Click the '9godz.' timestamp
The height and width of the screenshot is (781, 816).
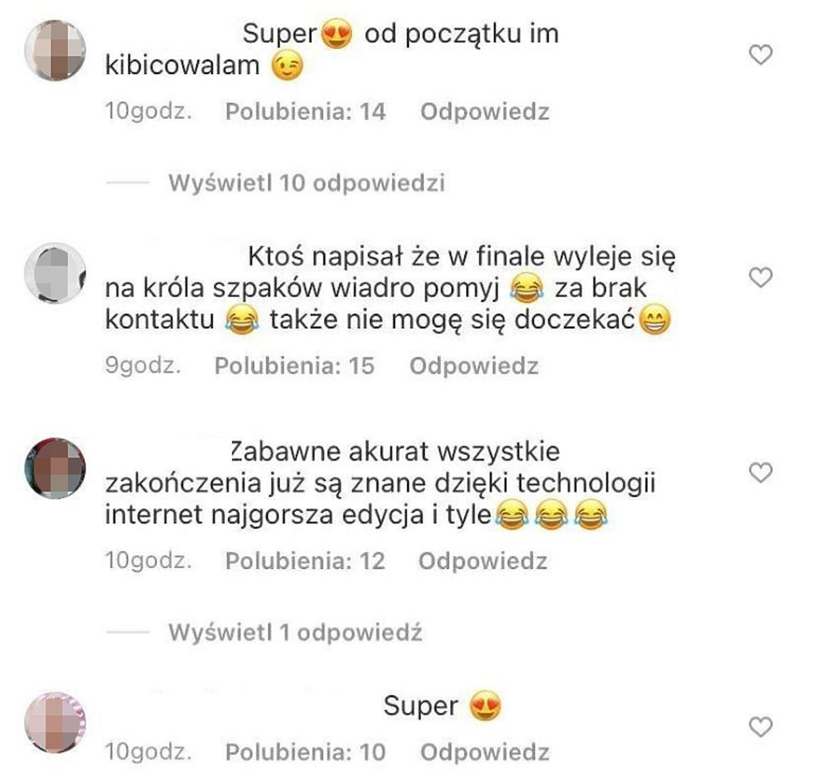143,366
